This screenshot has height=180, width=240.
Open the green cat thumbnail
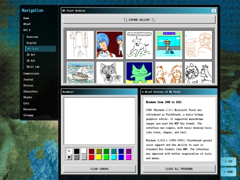(x=139, y=72)
